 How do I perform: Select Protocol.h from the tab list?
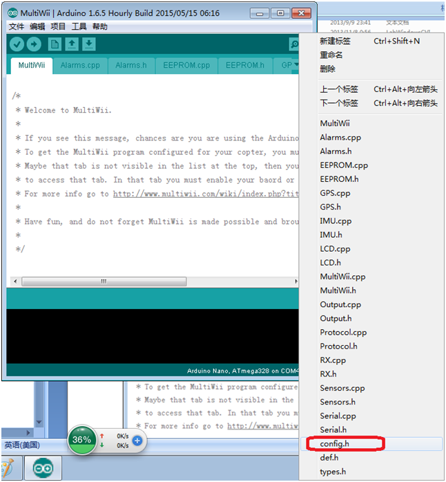click(x=371, y=346)
